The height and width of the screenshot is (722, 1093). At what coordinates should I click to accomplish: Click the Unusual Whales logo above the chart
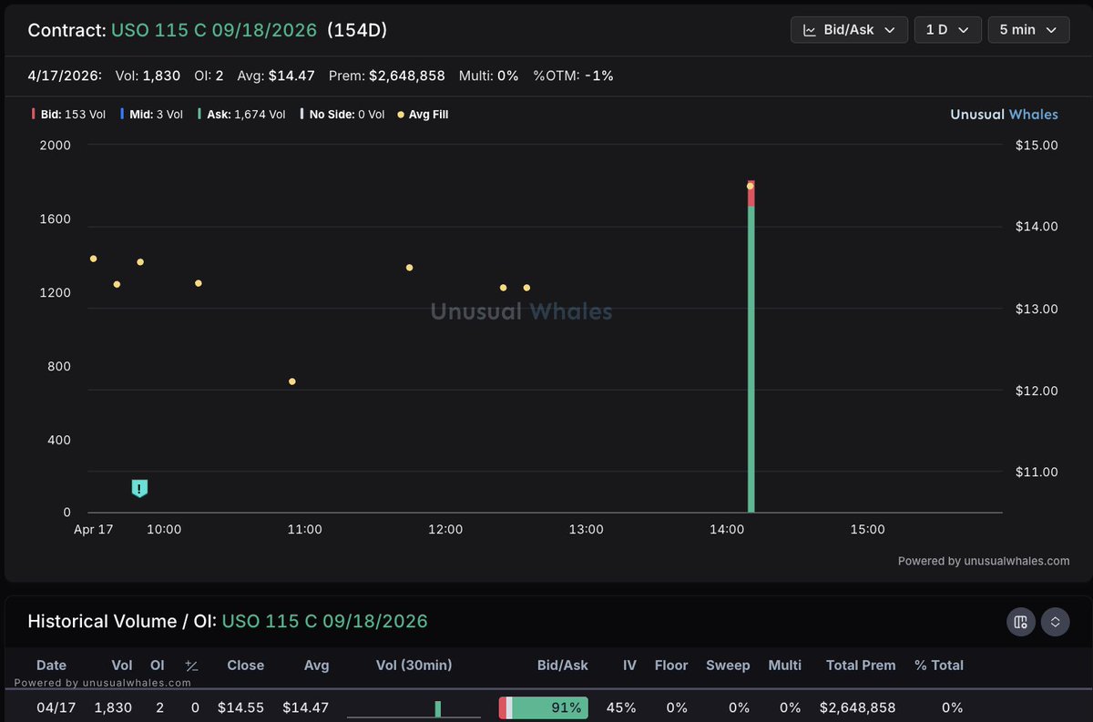click(x=1004, y=115)
